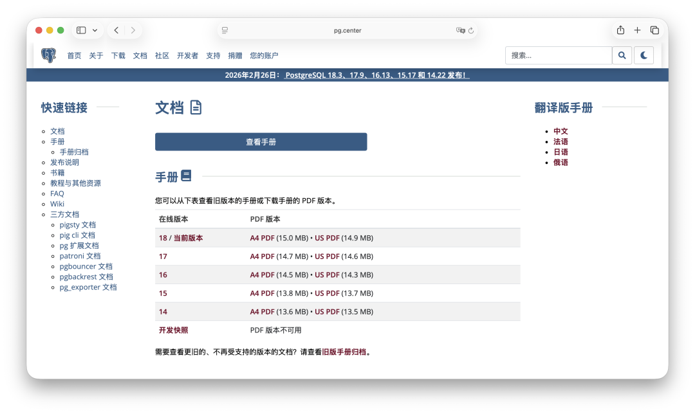Viewport: 695px width, 414px height.
Task: Open the 日语 translated manual
Action: coord(561,152)
